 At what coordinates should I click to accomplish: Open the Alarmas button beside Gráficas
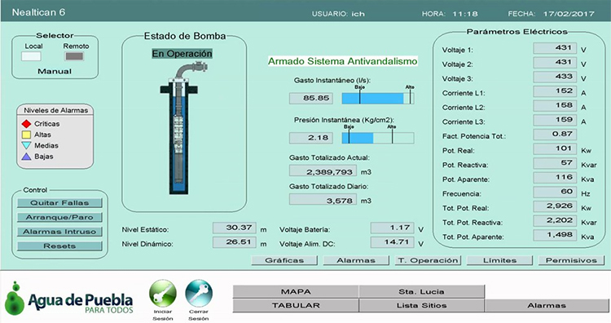pos(356,260)
